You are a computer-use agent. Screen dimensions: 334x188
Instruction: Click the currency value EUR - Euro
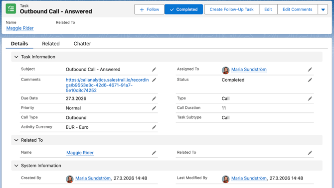point(77,127)
